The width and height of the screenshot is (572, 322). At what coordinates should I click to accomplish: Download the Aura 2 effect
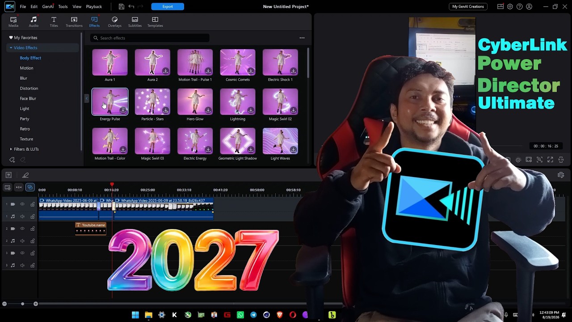pyautogui.click(x=165, y=71)
